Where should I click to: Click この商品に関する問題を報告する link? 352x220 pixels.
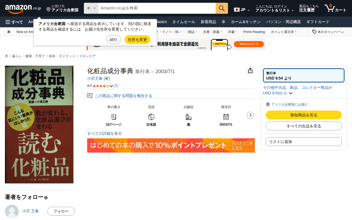tap(123, 96)
